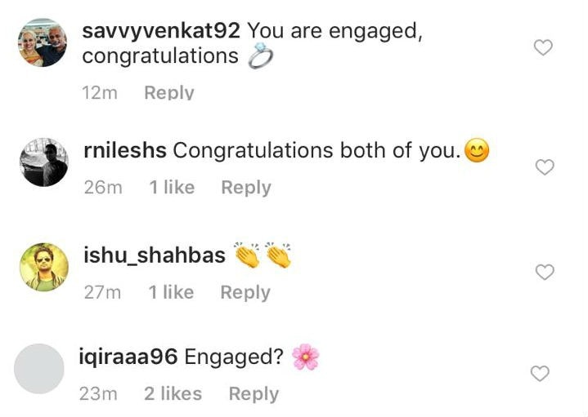
Task: Click the ring emoji in savvyvenkat92's comment
Action: coord(260,55)
